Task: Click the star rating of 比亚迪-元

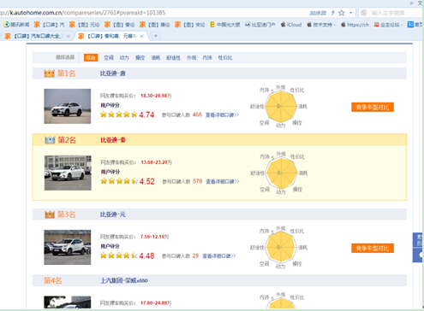Action: (118, 255)
